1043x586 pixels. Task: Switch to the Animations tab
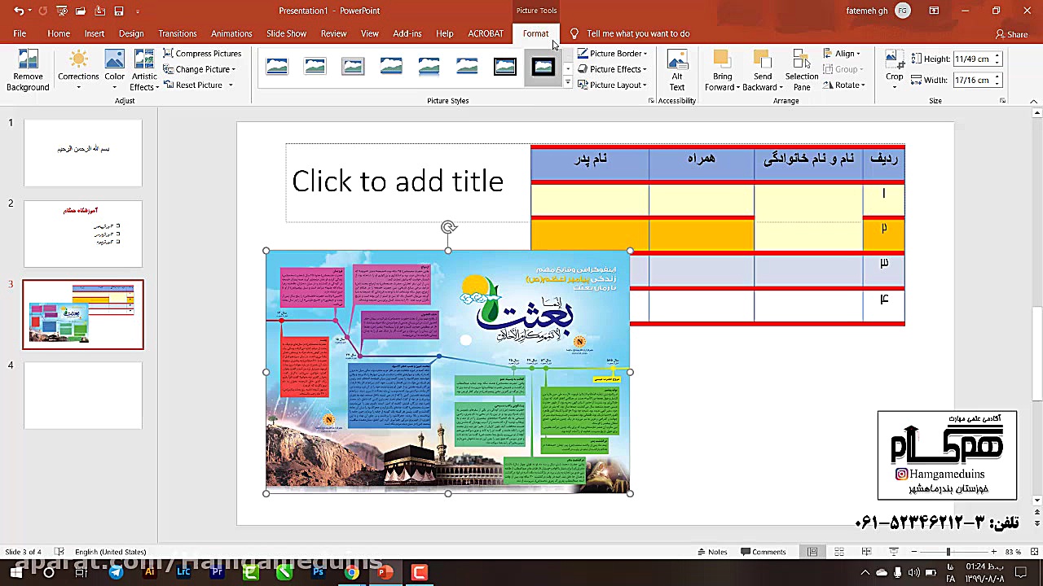pos(231,33)
